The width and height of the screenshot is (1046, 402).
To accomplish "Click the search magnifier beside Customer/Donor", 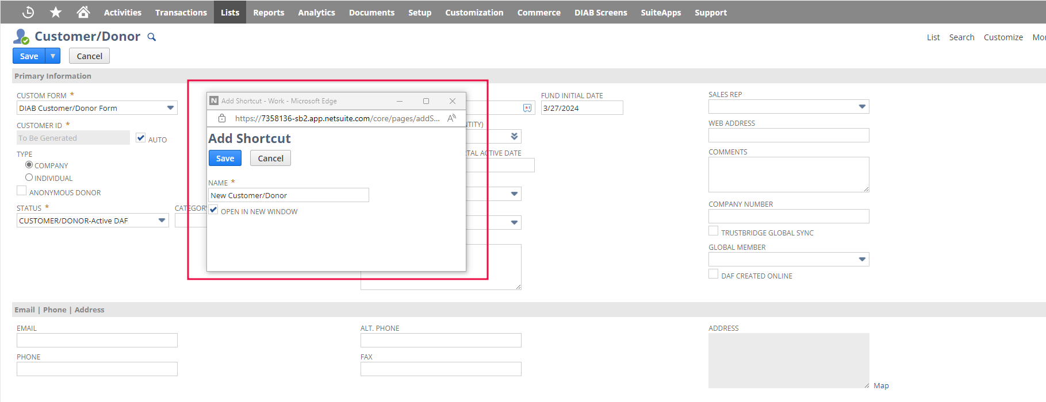I will tap(152, 37).
